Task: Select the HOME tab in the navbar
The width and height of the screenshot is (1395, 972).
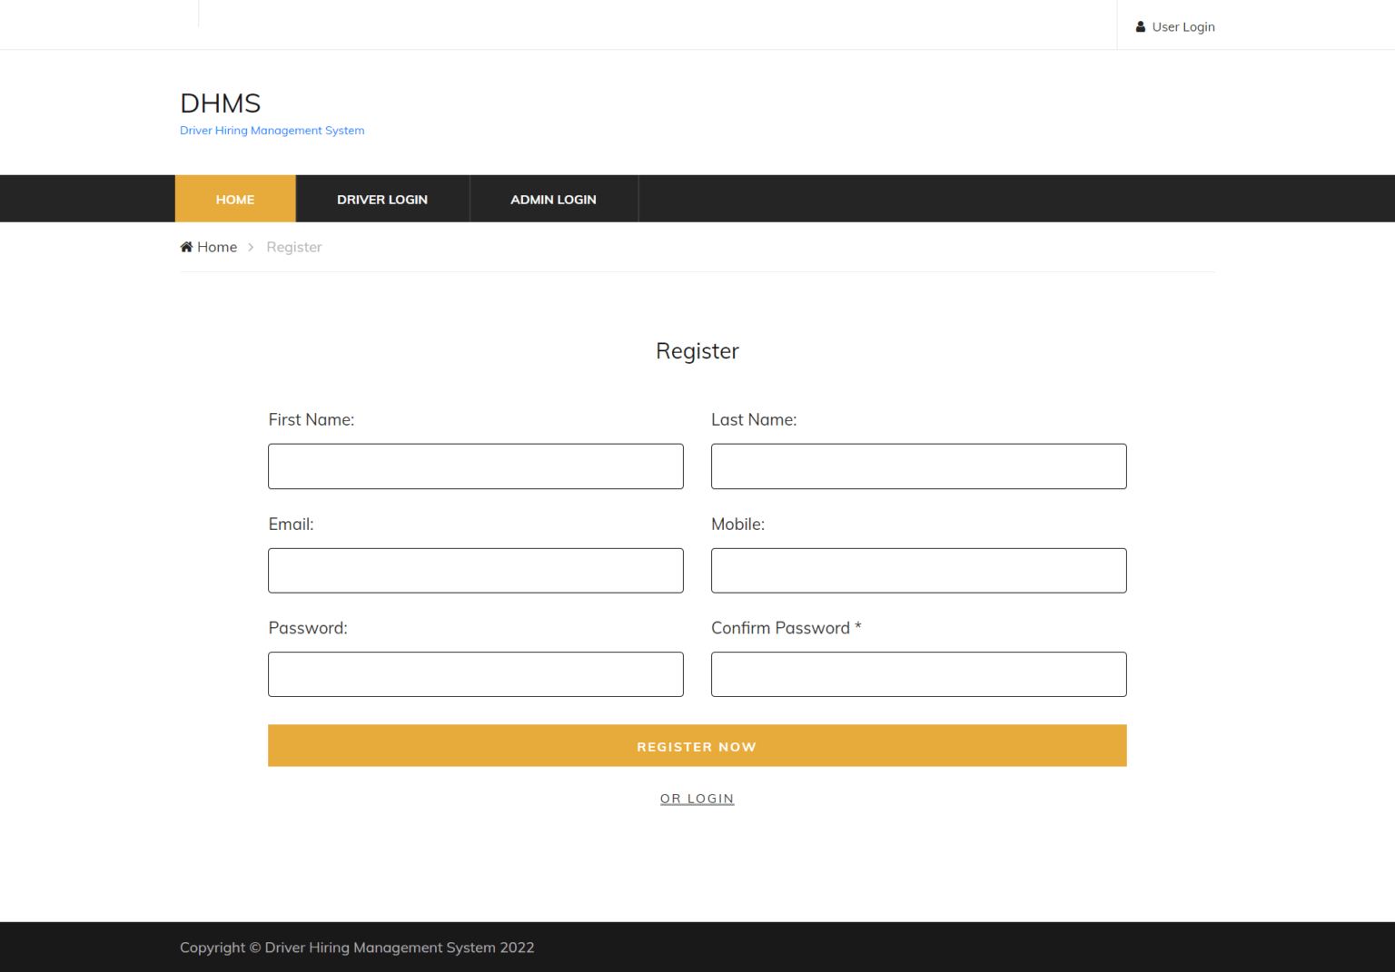Action: click(235, 199)
